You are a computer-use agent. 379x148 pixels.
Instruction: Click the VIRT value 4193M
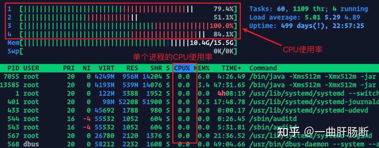coord(105,85)
